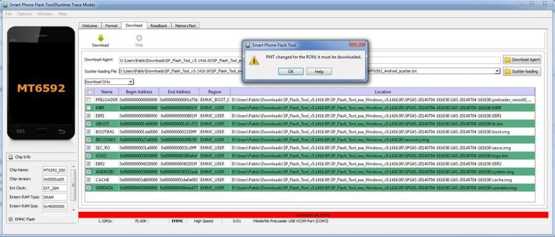The width and height of the screenshot is (555, 237).
Task: Expand the Scatter-loading File path dropdown arrow
Action: (x=497, y=71)
